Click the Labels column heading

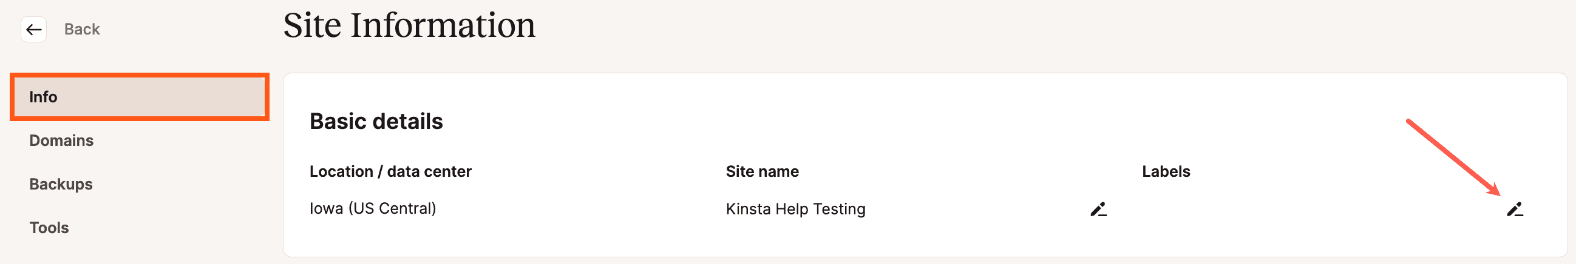(x=1166, y=171)
